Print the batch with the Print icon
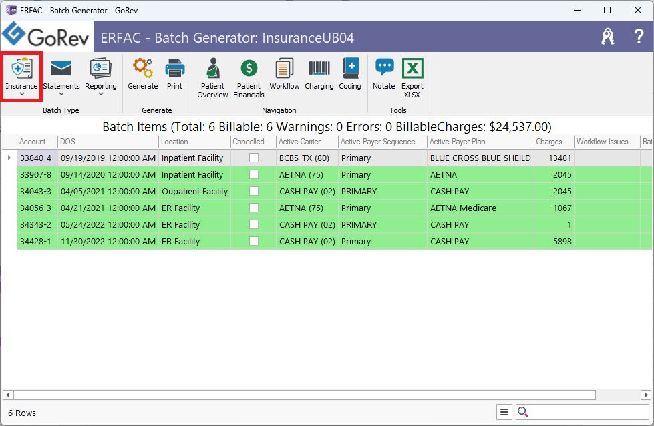 [x=175, y=68]
